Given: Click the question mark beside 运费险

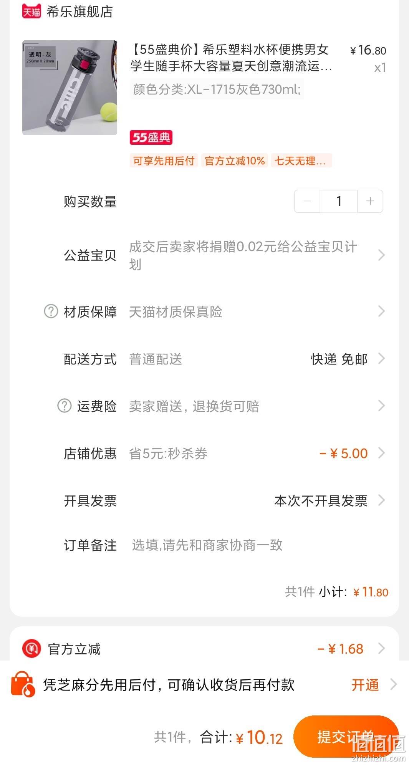Looking at the screenshot, I should (65, 406).
